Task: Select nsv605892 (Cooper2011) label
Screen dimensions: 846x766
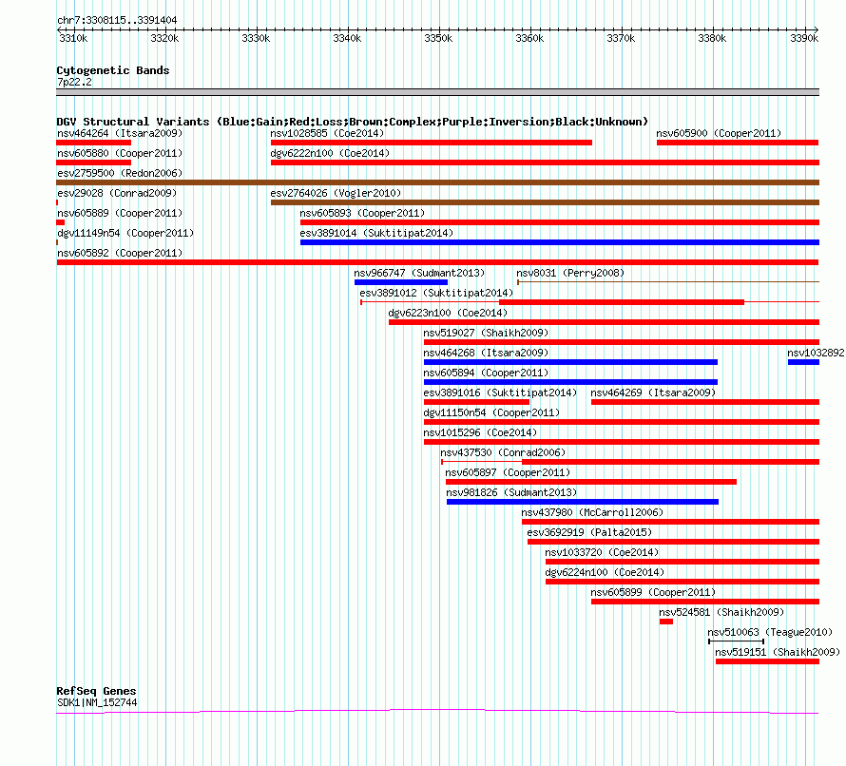Action: coord(120,253)
